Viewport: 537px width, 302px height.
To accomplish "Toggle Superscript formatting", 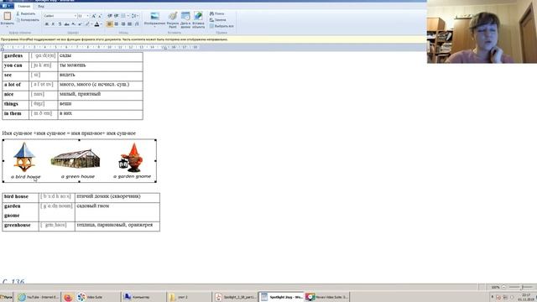I will pos(80,24).
